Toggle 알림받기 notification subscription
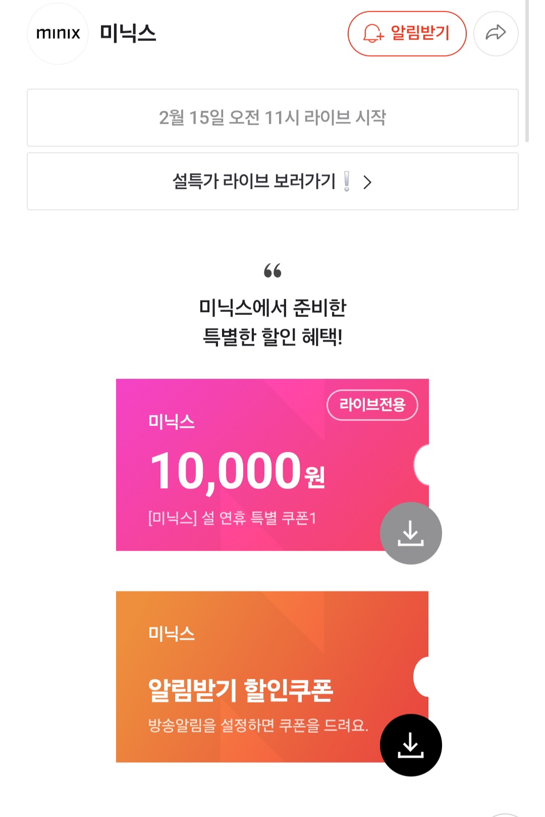Viewport: 545px width, 817px height. pyautogui.click(x=407, y=33)
